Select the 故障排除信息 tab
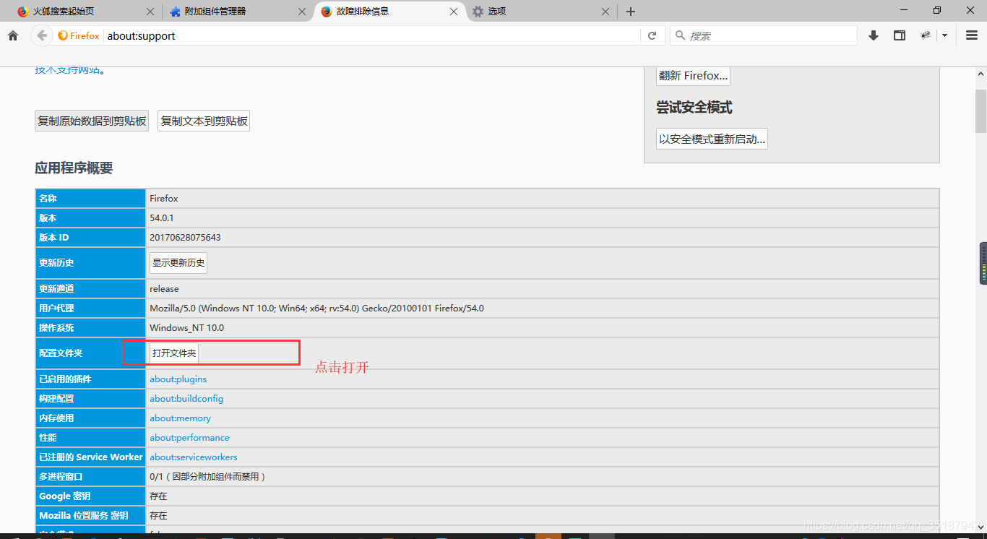 click(390, 12)
